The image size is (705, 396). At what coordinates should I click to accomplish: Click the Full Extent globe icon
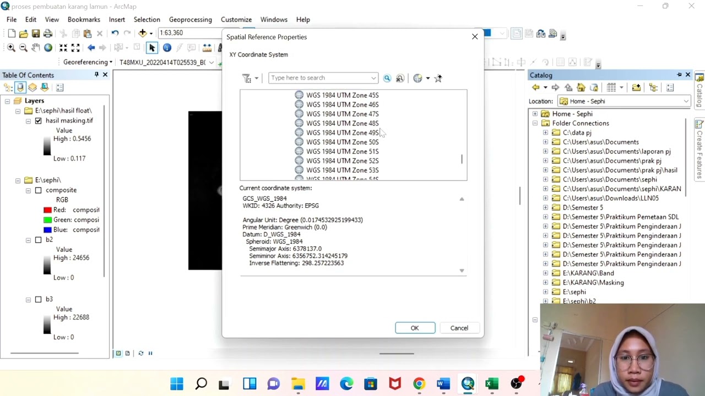click(x=48, y=48)
